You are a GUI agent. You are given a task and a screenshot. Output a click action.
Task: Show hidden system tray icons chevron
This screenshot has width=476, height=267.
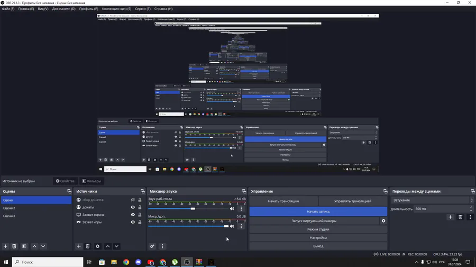pos(417,262)
